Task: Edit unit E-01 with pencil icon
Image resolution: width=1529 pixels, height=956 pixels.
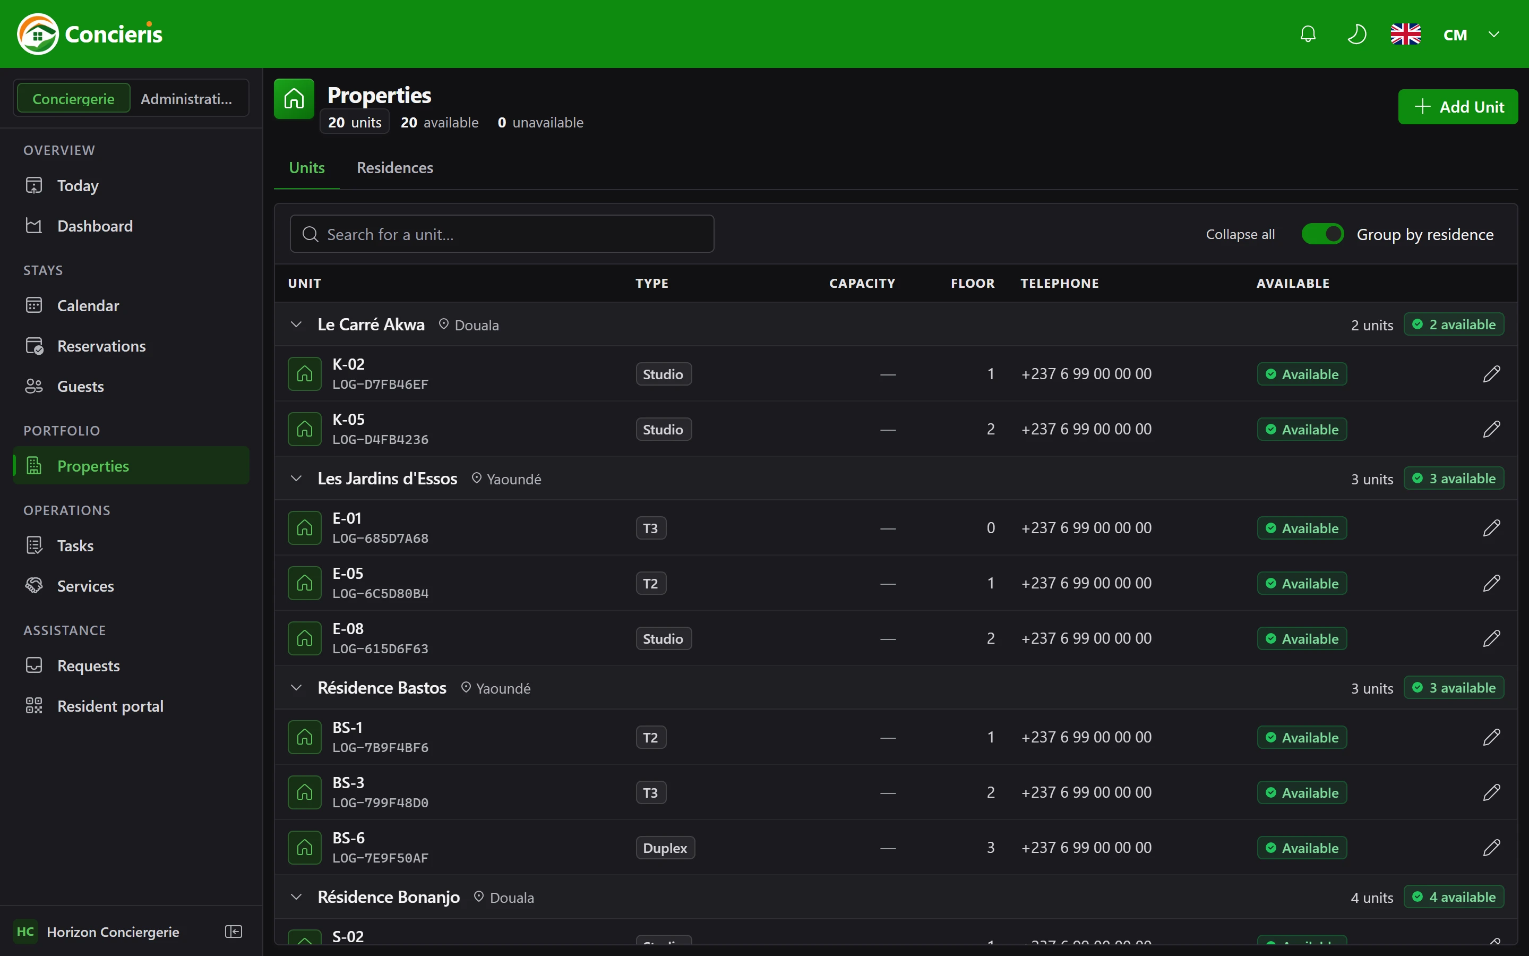Action: pos(1491,528)
